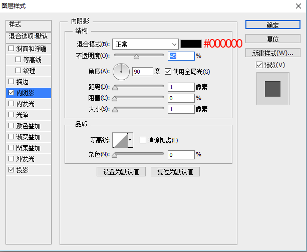Click the angle dial control
The height and width of the screenshot is (252, 307).
pos(121,71)
